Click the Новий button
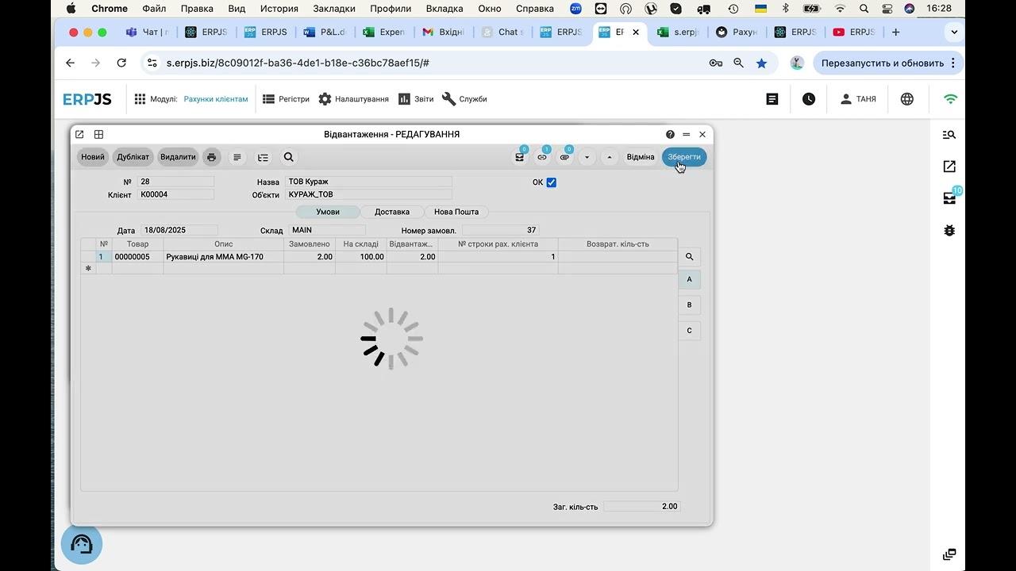Image resolution: width=1016 pixels, height=571 pixels. click(x=93, y=157)
